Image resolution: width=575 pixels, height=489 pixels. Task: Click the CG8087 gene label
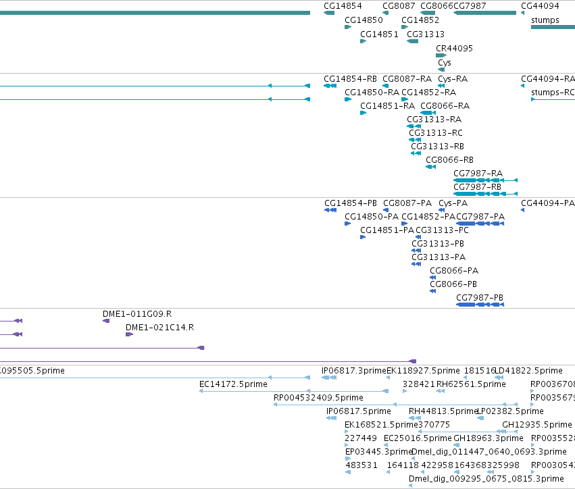(x=399, y=6)
